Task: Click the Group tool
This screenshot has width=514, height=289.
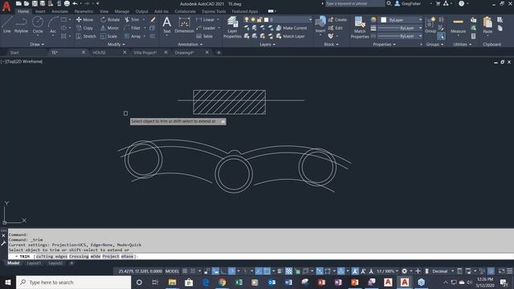Action: pos(430,25)
